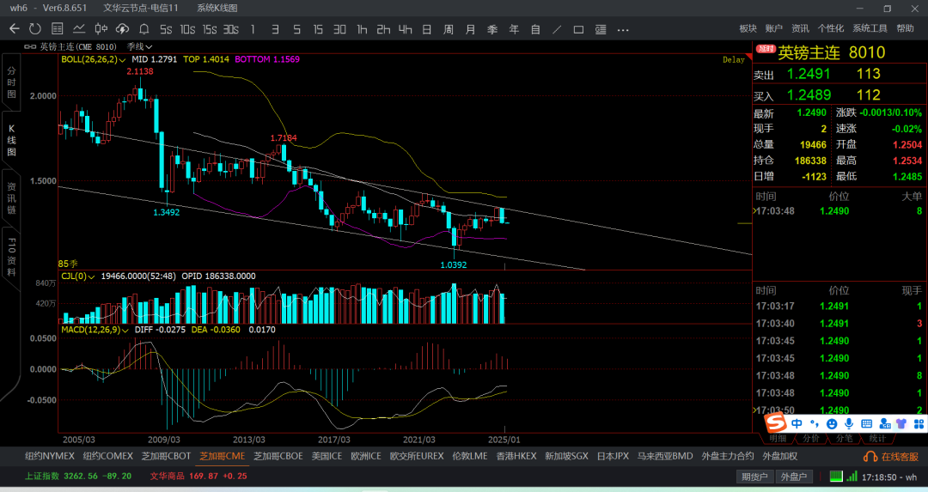The image size is (928, 492).
Task: Switch the chart to 月 monthly period
Action: [470, 29]
